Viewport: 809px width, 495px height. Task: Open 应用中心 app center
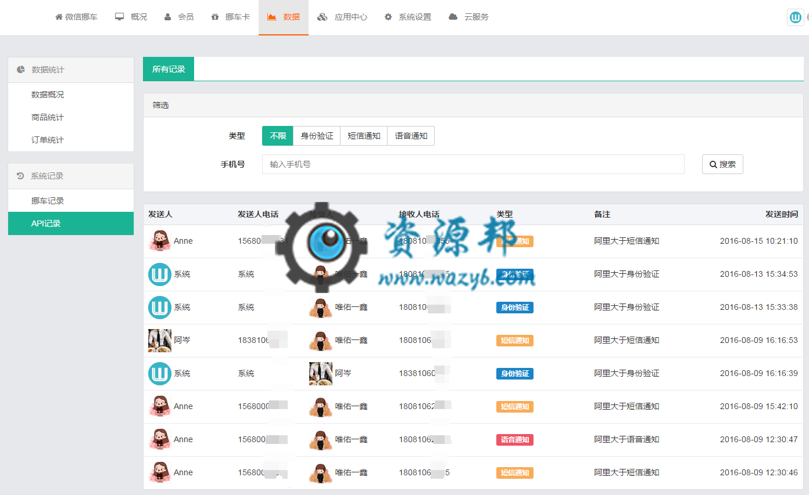point(342,17)
